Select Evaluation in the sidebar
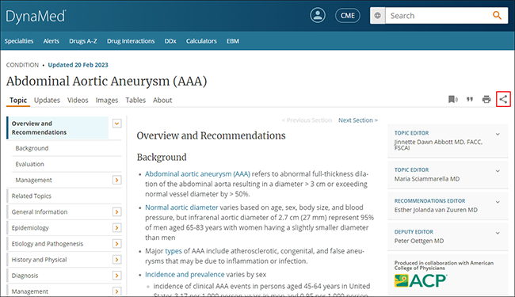This screenshot has height=297, width=515. click(29, 164)
